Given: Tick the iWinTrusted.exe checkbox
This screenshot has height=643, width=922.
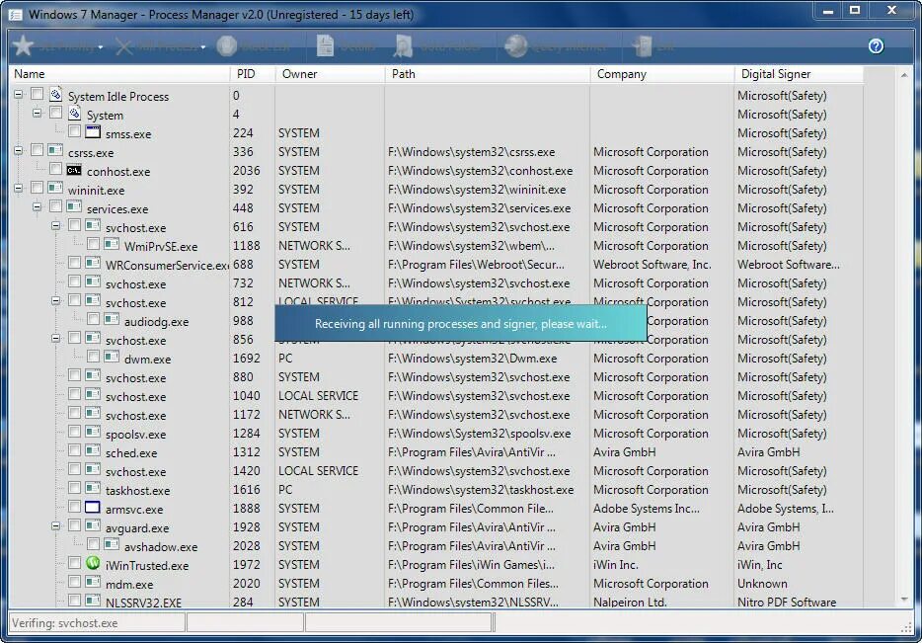Looking at the screenshot, I should click(x=74, y=563).
